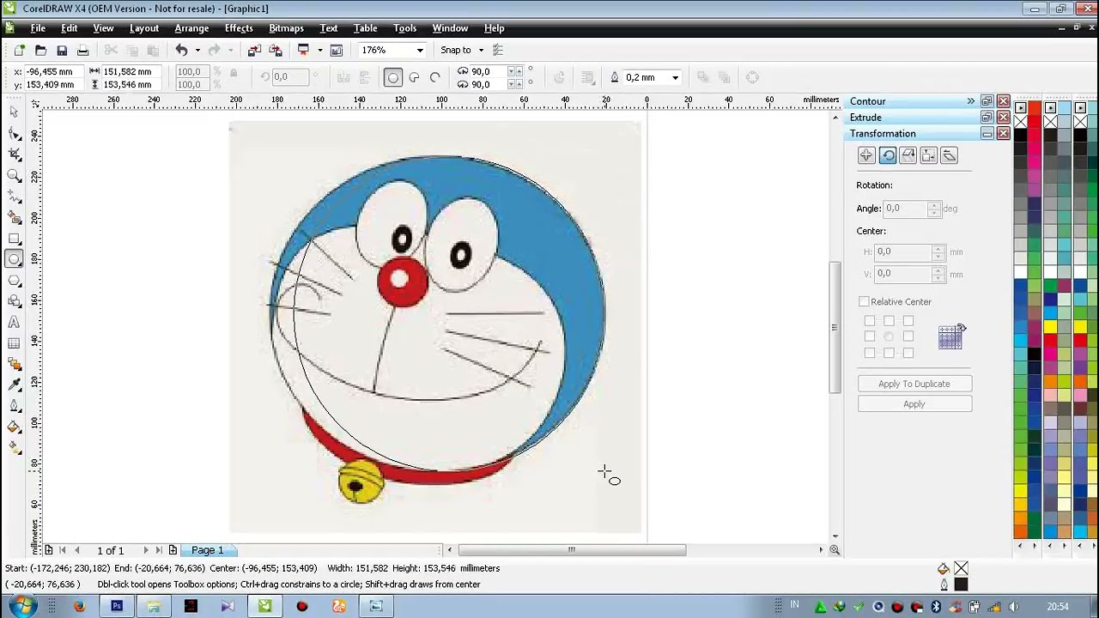
Task: Select the Outline pen tool
Action: 14,406
